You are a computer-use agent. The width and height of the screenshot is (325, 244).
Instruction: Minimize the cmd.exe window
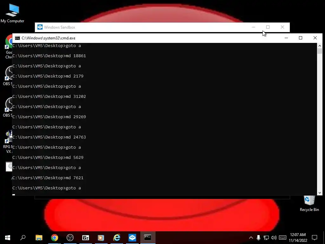pos(286,38)
